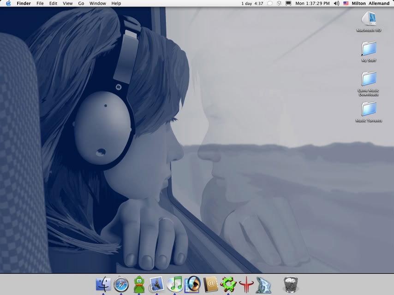Viewport: 394px width, 295px height.
Task: Launch iTunes from the Dock
Action: tap(174, 284)
